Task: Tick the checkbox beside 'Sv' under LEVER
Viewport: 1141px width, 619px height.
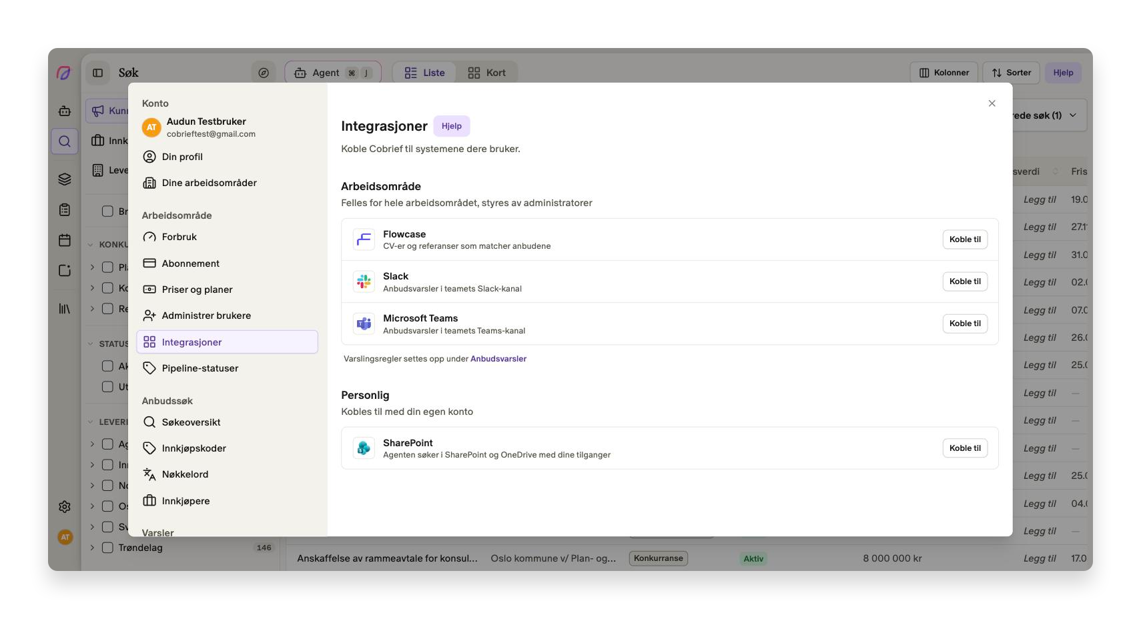Action: (107, 527)
